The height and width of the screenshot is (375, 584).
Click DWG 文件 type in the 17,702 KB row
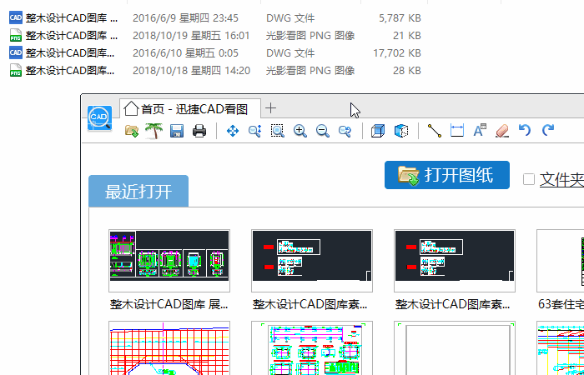point(290,53)
